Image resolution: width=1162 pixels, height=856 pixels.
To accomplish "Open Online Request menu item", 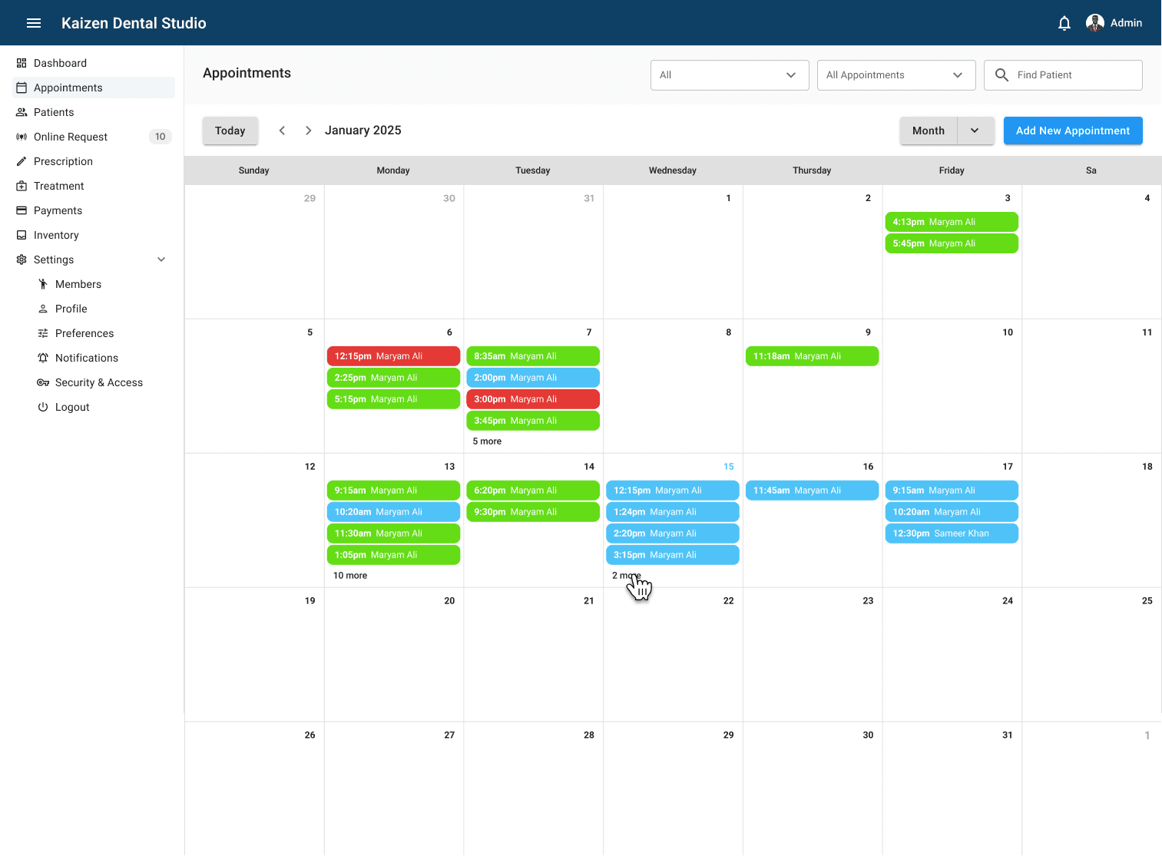I will point(71,137).
